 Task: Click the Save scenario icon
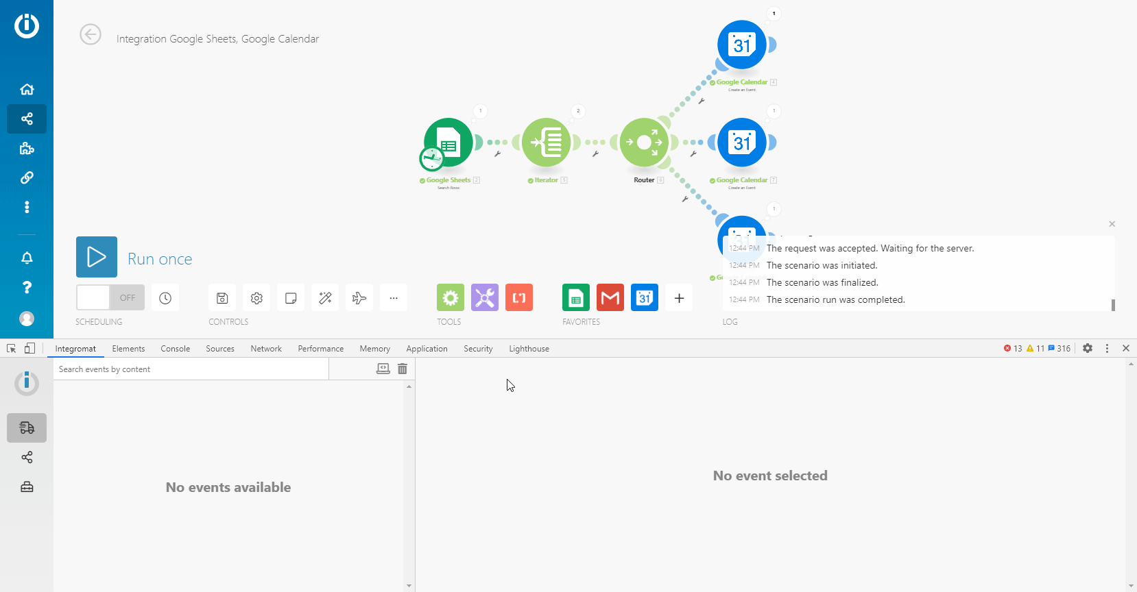click(x=222, y=298)
